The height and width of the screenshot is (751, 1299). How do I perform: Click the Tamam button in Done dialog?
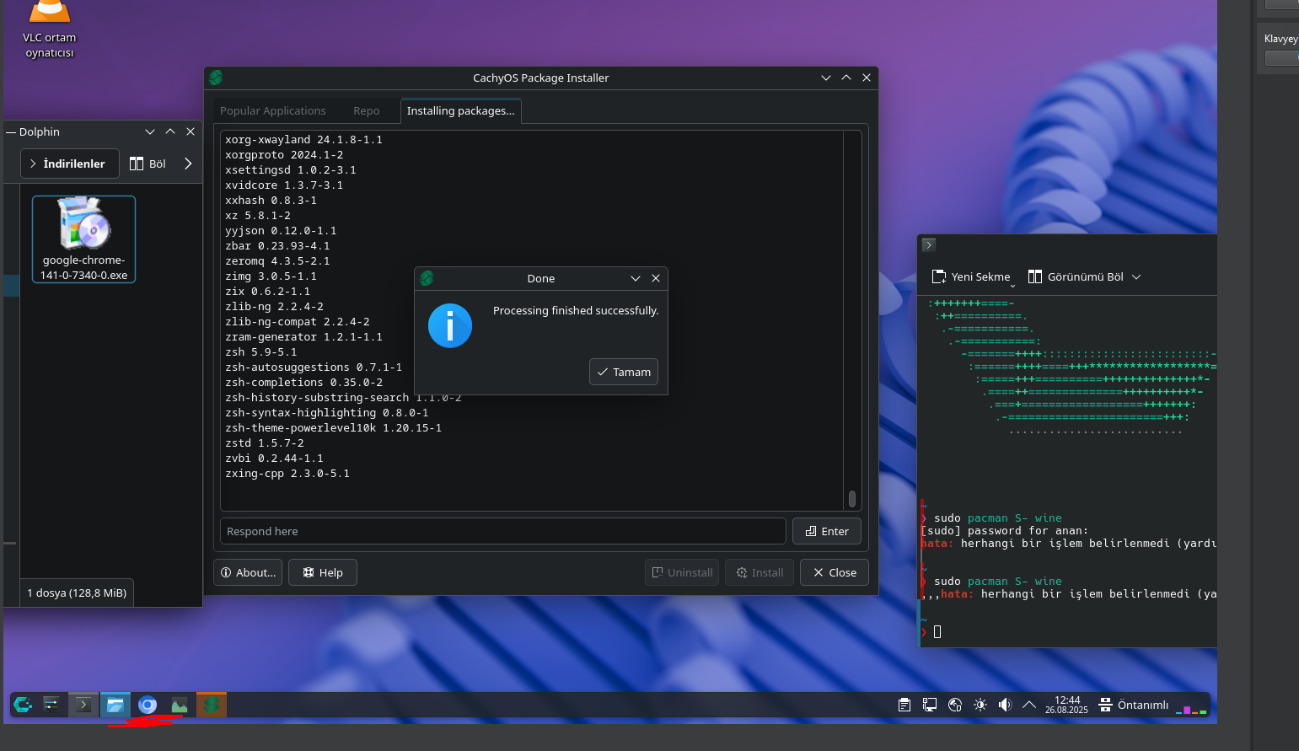point(624,372)
